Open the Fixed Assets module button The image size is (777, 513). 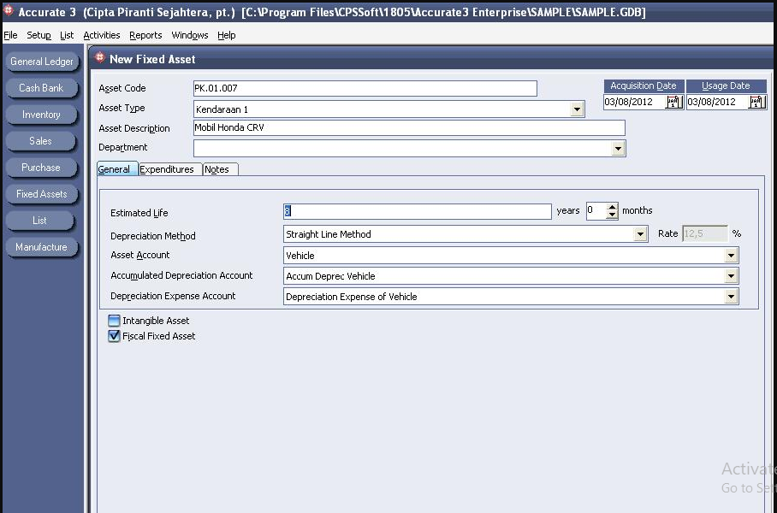pyautogui.click(x=42, y=194)
